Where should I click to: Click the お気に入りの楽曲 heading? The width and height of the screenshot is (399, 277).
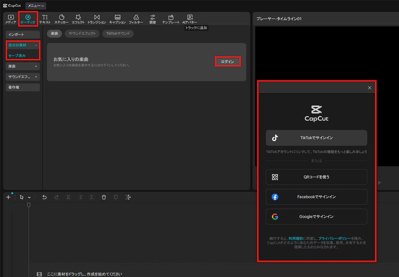tap(71, 59)
